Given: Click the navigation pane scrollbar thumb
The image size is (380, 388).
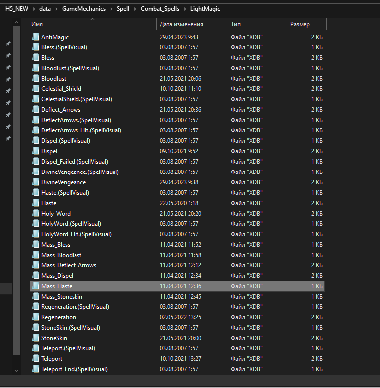Looking at the screenshot, I should point(16,191).
